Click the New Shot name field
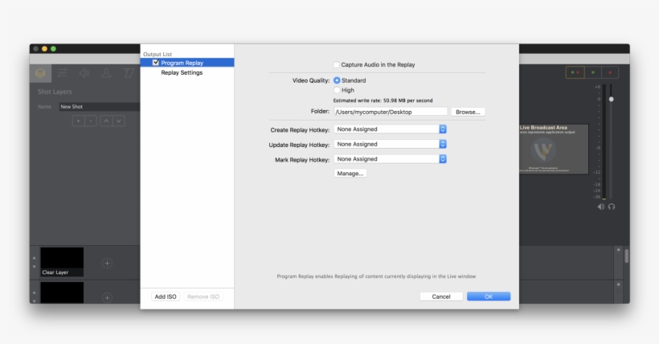 coord(99,107)
